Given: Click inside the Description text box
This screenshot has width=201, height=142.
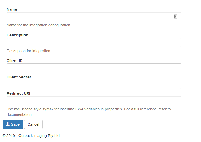Looking at the screenshot, I should coord(94,42).
